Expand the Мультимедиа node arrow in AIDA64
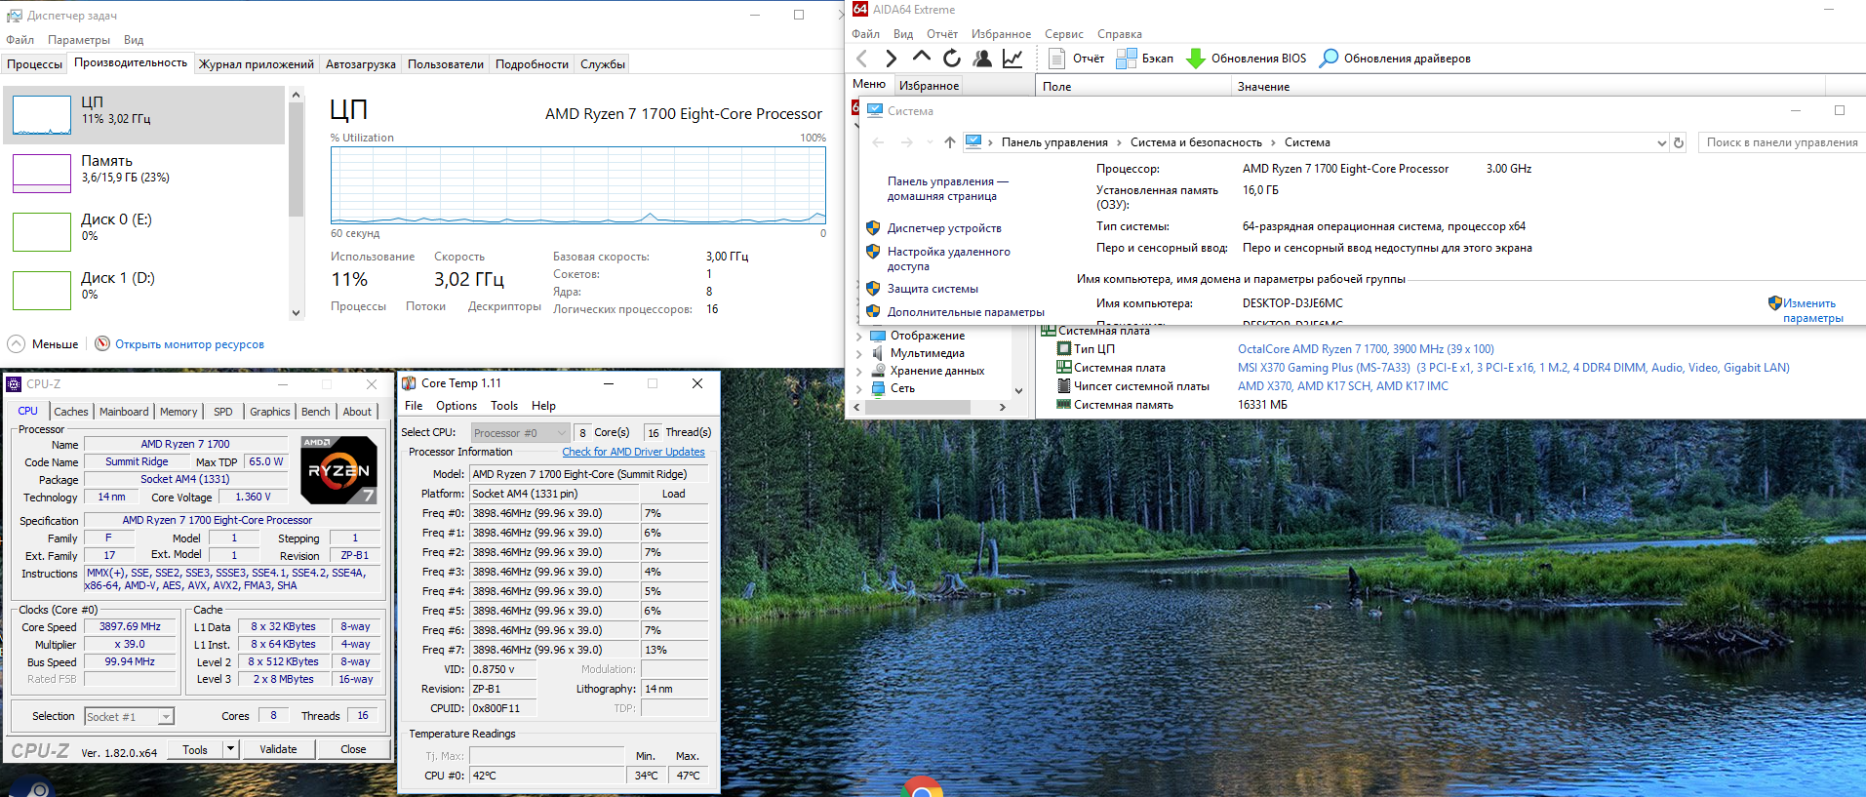The height and width of the screenshot is (797, 1866). click(859, 354)
